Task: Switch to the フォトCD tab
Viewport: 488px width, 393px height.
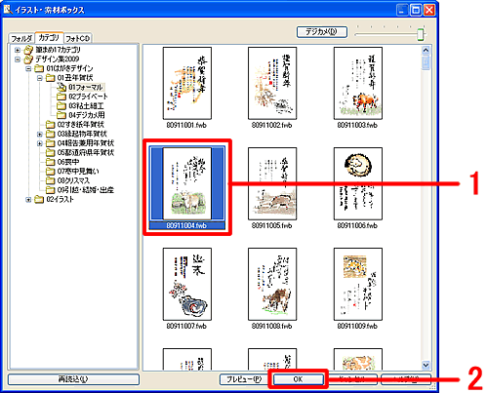Action: click(x=78, y=39)
